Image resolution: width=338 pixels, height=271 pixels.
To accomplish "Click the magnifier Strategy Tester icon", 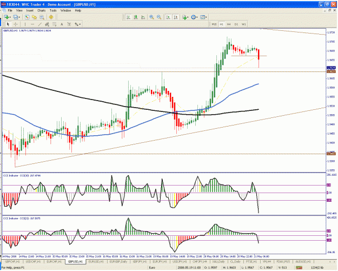I will pos(42,17).
